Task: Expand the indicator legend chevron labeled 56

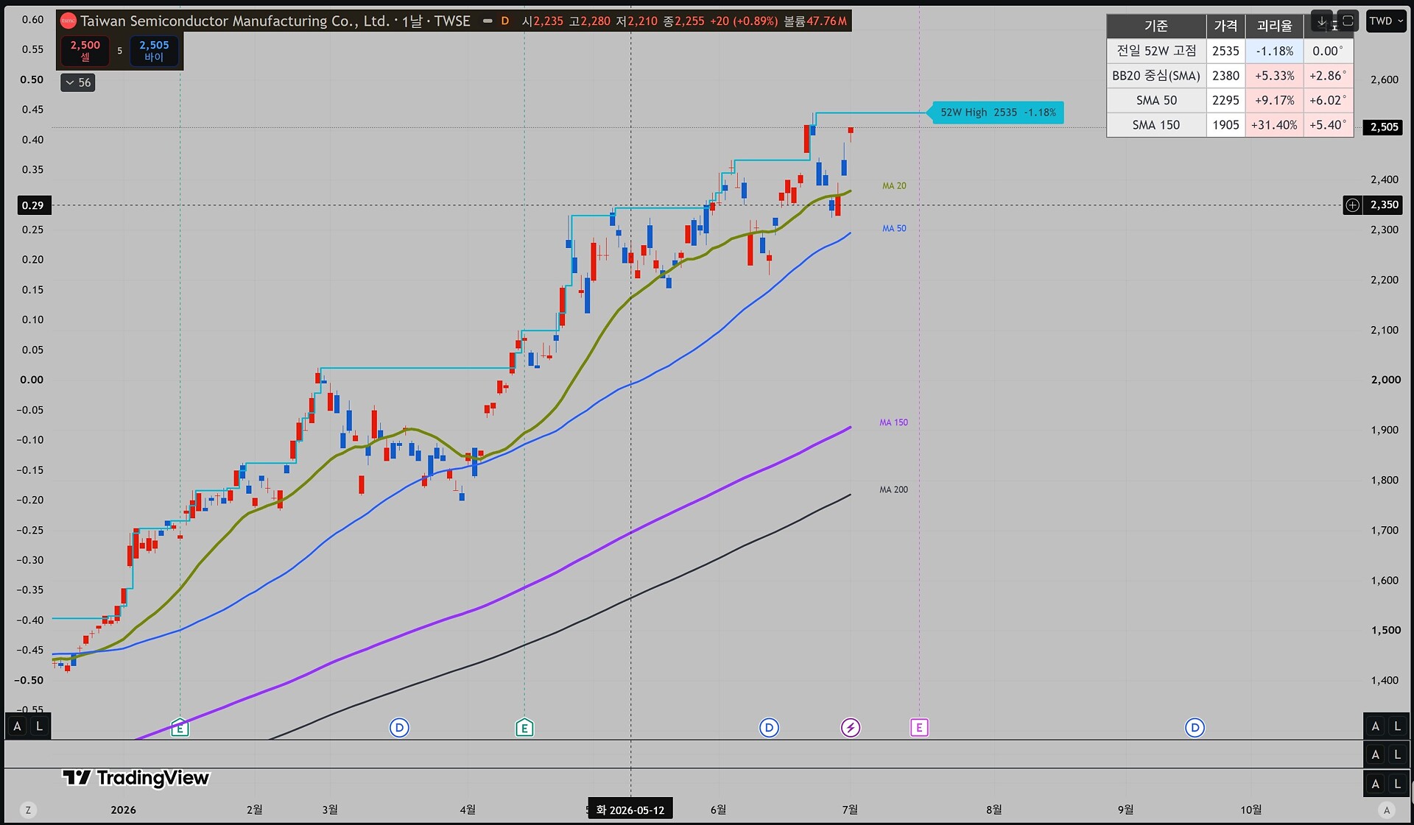Action: pos(78,82)
